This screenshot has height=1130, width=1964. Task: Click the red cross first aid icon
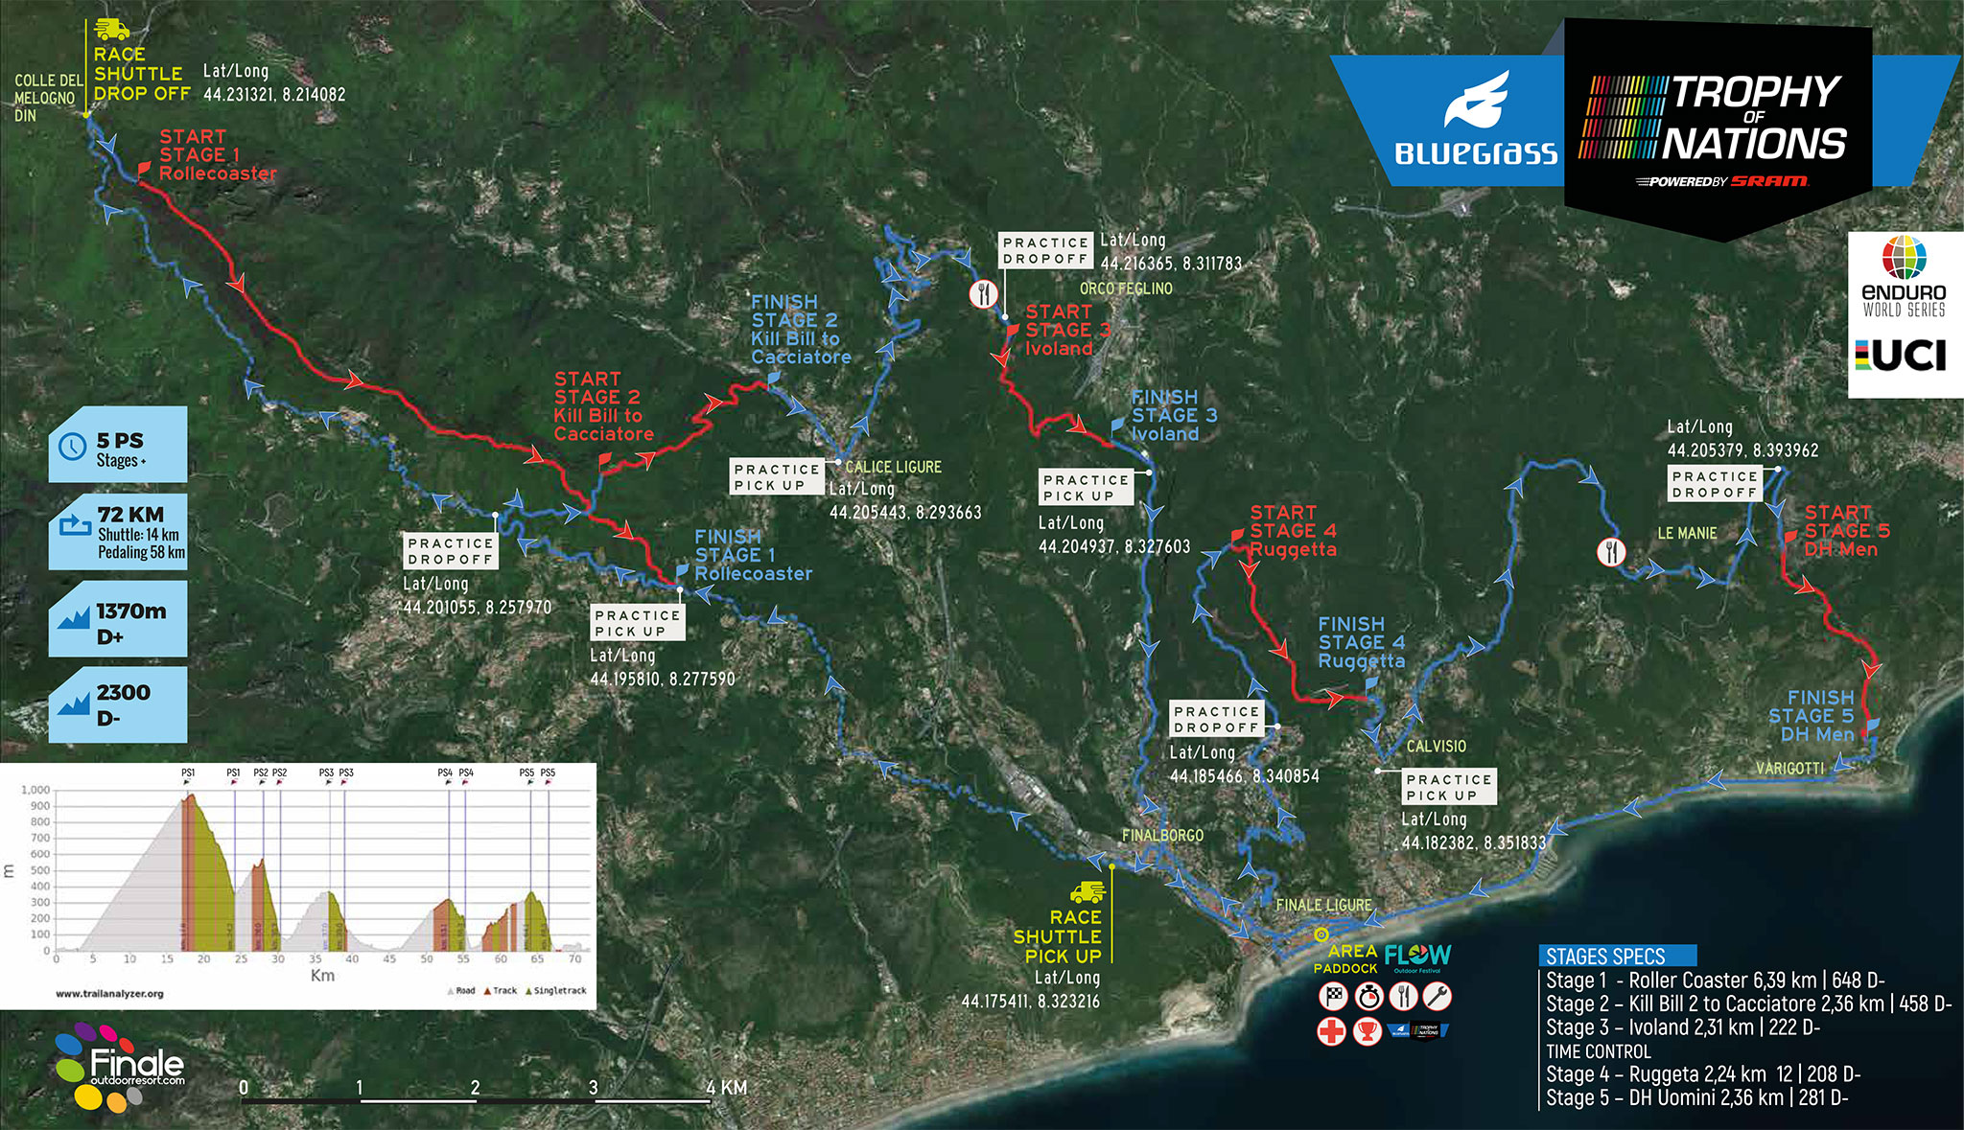coord(1331,1031)
